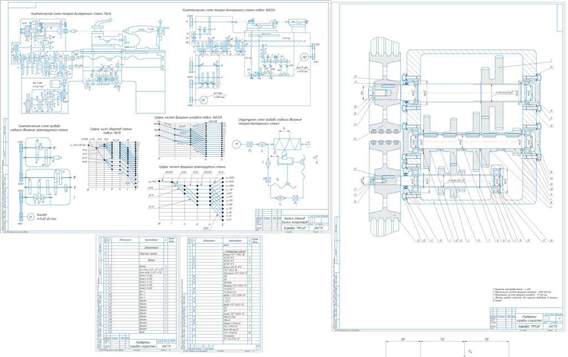Screen dimensions: 568x357
Task: Click the M2 motor circle in the 16Б20А scheme
Action: pos(305,58)
